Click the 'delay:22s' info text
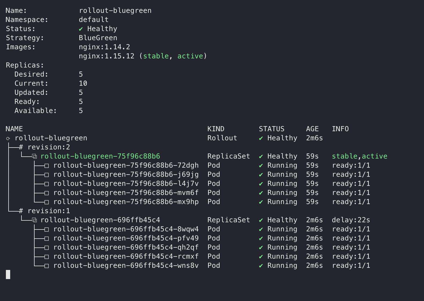424x301 pixels. point(351,220)
